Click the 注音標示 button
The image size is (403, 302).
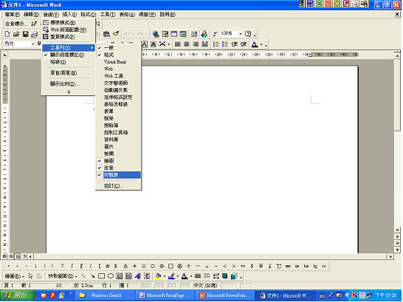15,24
